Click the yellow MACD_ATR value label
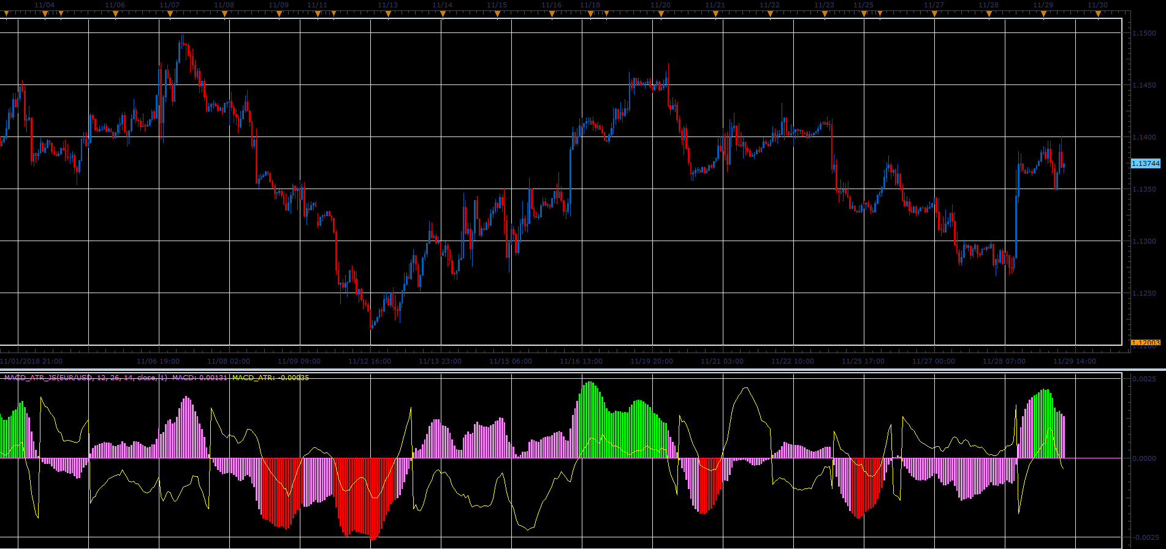This screenshot has width=1166, height=549. (x=270, y=378)
